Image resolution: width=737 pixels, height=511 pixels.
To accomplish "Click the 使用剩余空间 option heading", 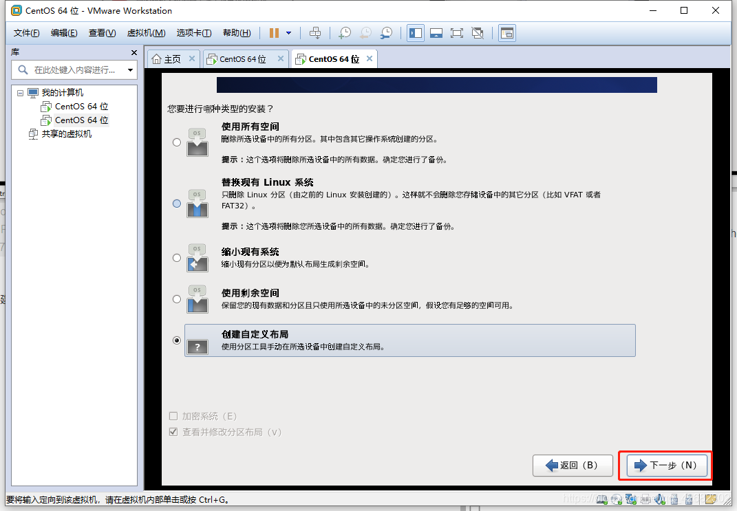I will (x=250, y=293).
